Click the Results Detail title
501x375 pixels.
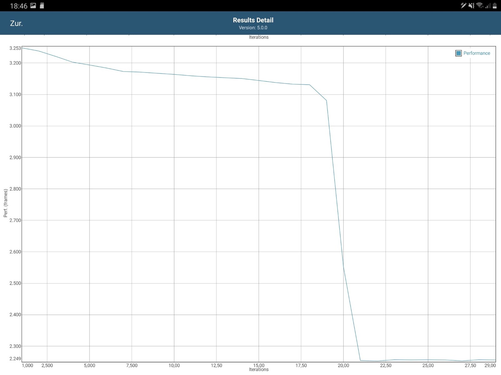[x=253, y=20]
